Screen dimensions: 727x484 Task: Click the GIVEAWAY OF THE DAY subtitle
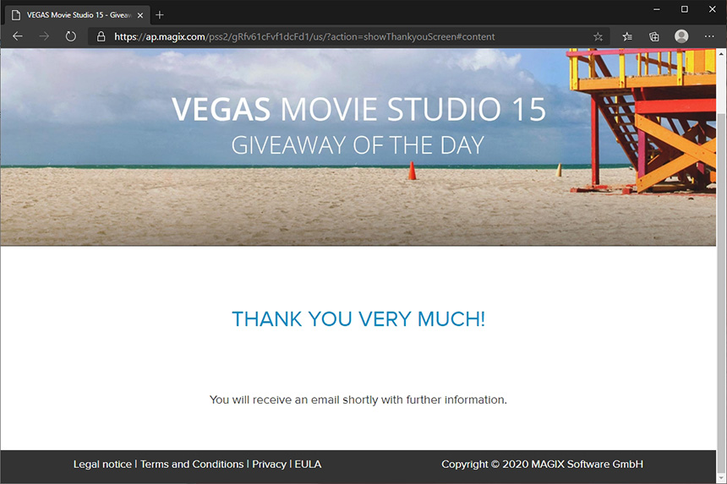(358, 145)
